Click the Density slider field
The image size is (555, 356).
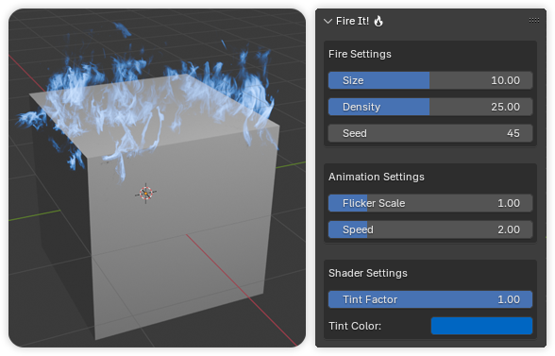click(430, 107)
